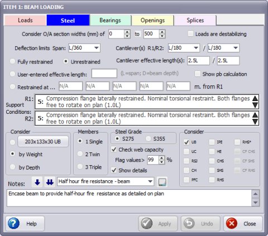Choose 1 Single member option
268x236 pixels.
[80, 141]
